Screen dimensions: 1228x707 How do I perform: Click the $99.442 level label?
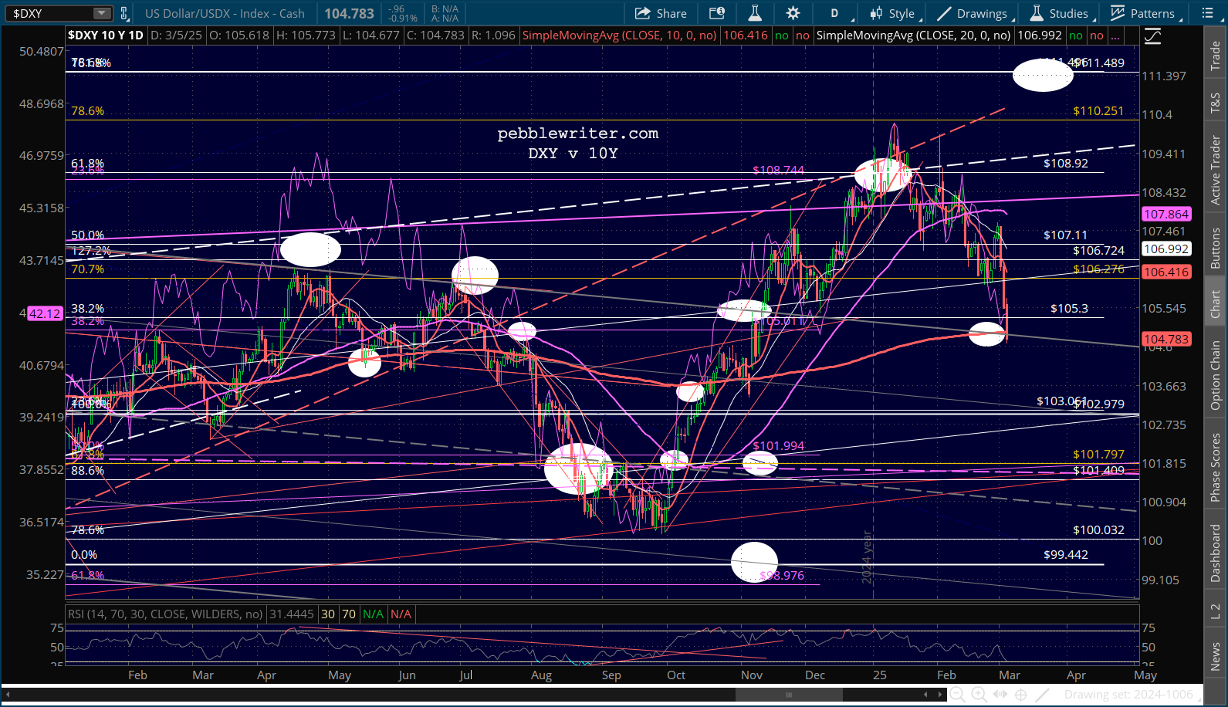[1066, 554]
